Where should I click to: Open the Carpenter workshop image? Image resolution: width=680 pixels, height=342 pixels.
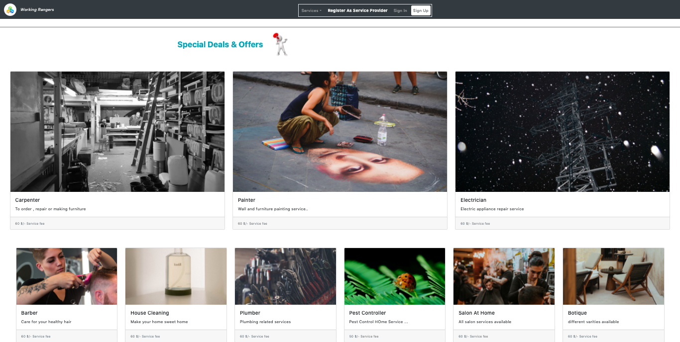pyautogui.click(x=117, y=132)
